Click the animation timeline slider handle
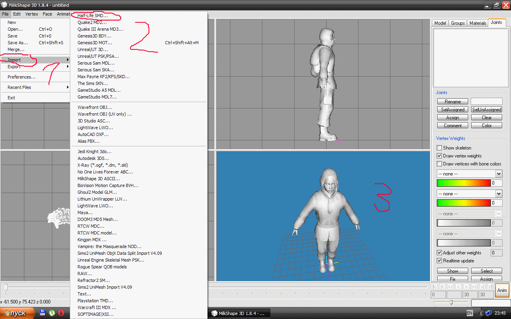 click(6, 287)
